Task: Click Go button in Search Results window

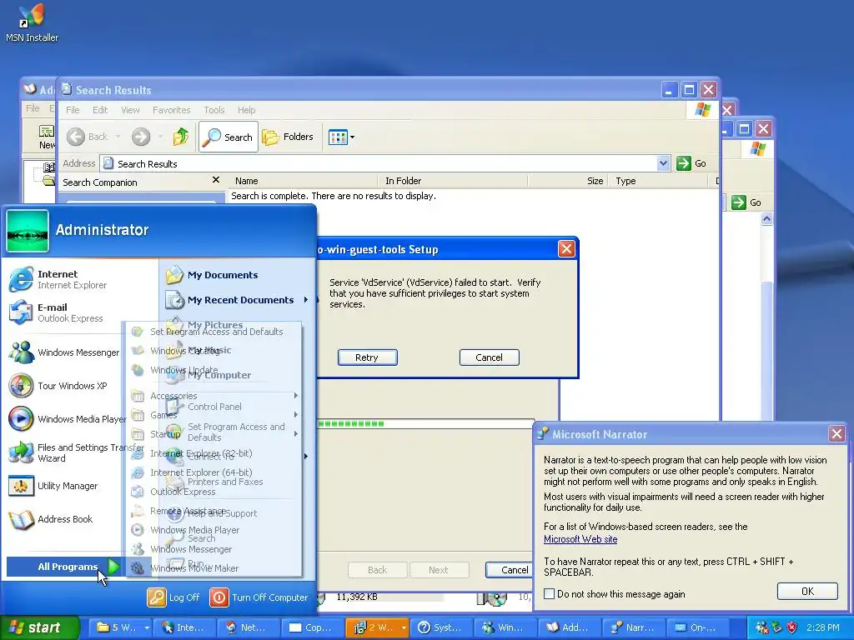Action: pyautogui.click(x=691, y=163)
